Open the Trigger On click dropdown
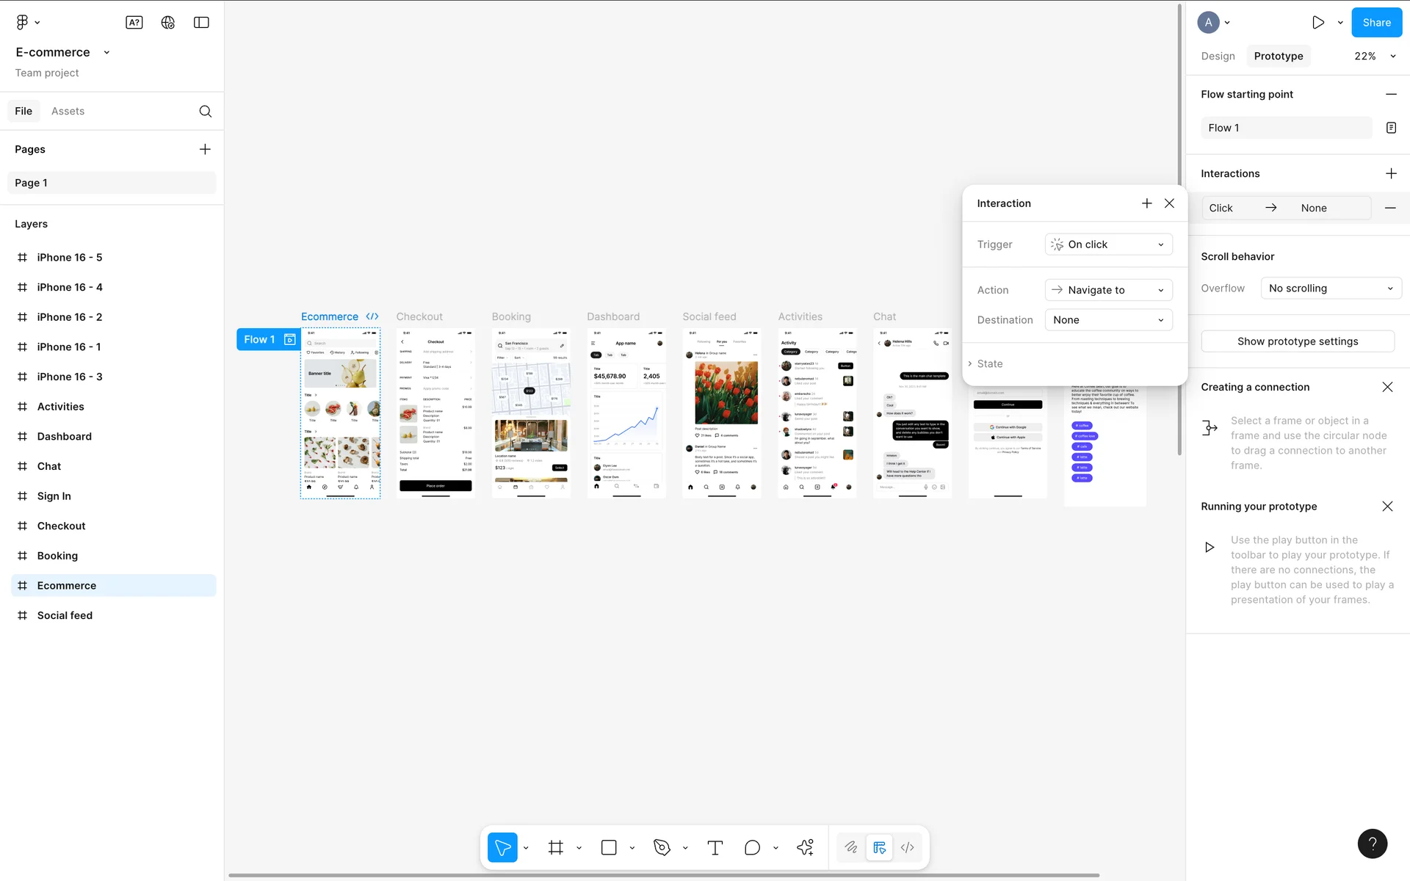 [x=1108, y=244]
